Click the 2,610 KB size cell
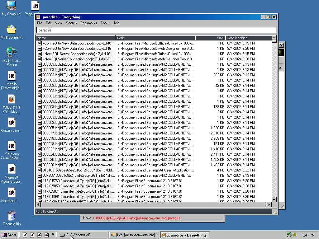The width and height of the screenshot is (319, 239). [217, 133]
